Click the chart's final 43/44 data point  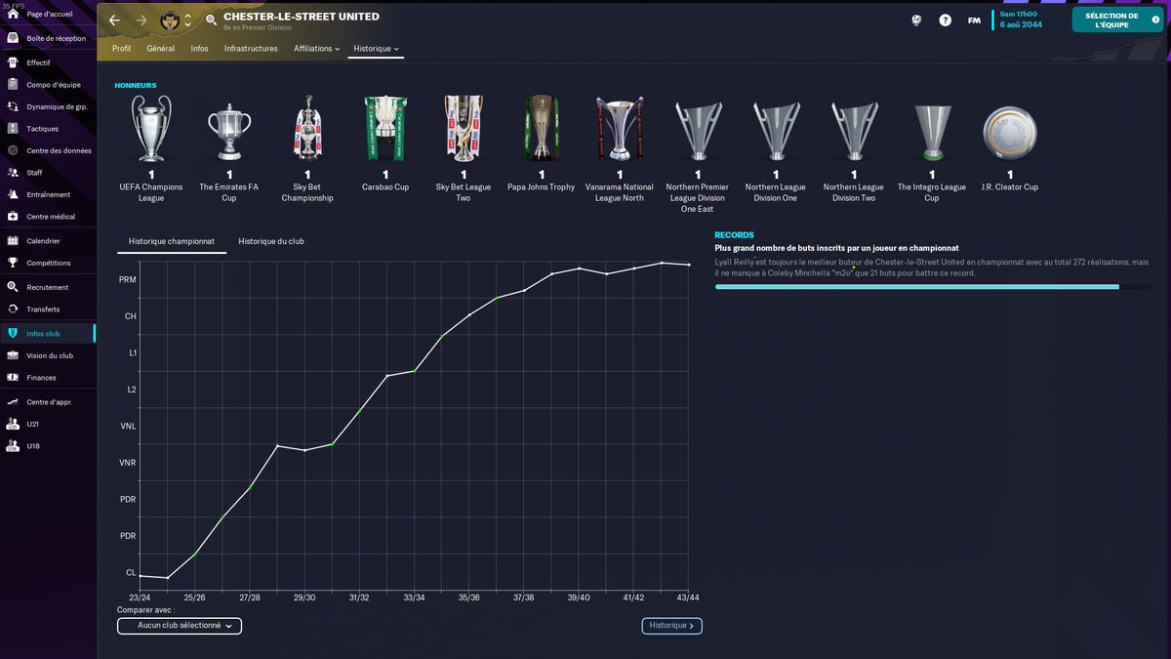click(x=689, y=265)
